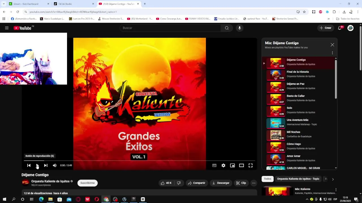Reload the page
This screenshot has height=203, width=362.
[18, 12]
